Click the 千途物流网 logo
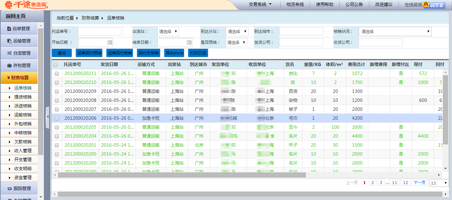This screenshot has height=200, width=452. (26, 5)
